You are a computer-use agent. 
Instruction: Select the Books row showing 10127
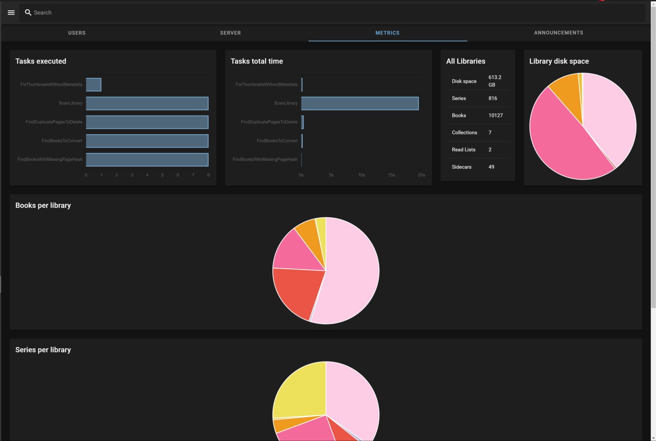[477, 115]
